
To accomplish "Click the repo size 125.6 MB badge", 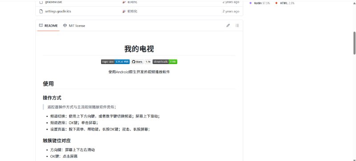I will click(115, 62).
